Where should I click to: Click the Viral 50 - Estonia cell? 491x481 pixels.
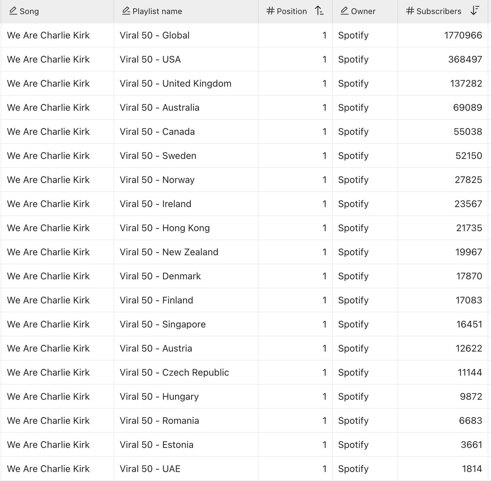click(x=186, y=445)
